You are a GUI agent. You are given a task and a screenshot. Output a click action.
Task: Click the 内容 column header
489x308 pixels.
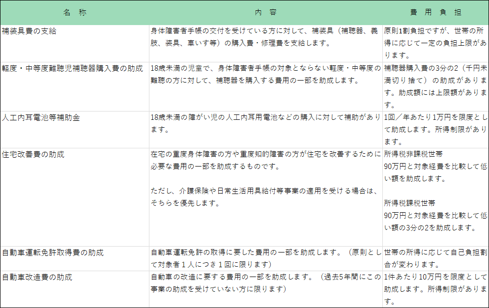click(x=266, y=13)
